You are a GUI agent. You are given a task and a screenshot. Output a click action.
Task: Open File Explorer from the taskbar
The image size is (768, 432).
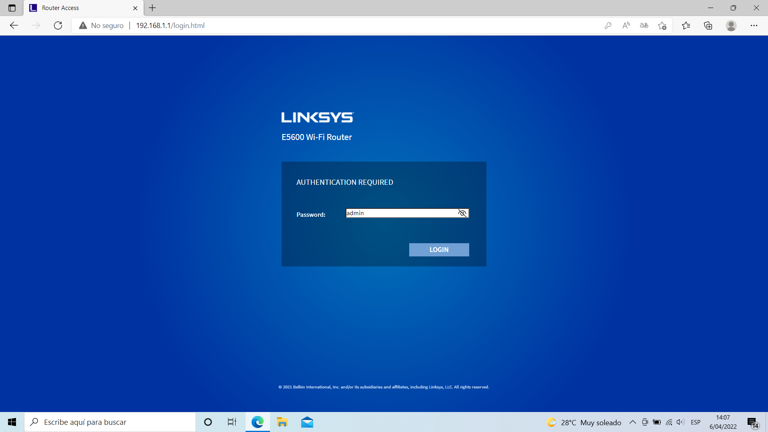click(282, 422)
